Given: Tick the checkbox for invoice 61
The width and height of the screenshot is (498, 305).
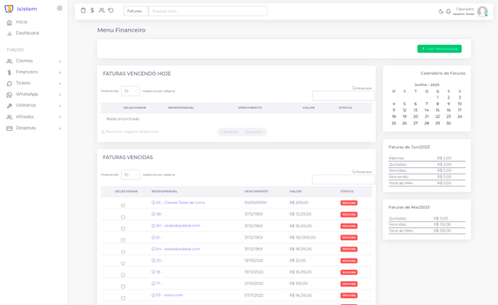Looking at the screenshot, I should click(123, 240).
